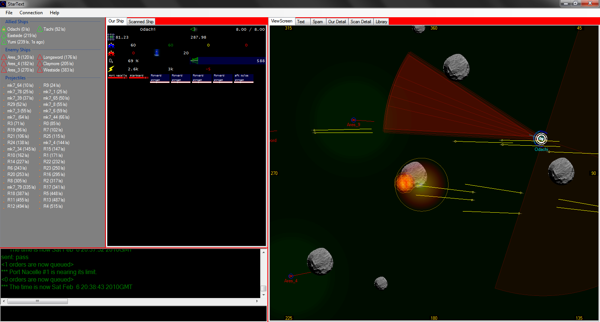This screenshot has height=322, width=600.
Task: Click the O2 oxygen level icon
Action: 111,61
